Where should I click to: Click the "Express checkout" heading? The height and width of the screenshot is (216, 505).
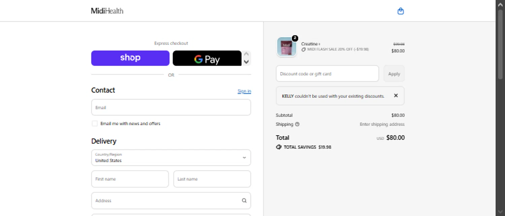click(171, 43)
